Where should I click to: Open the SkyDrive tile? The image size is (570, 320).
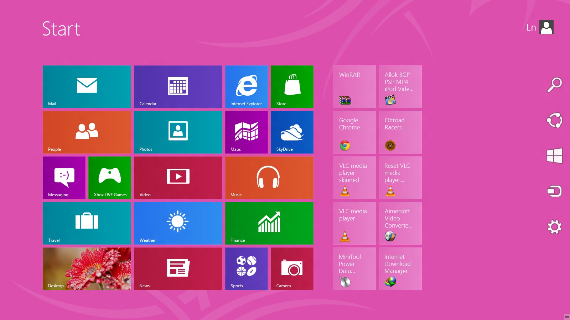pos(292,132)
